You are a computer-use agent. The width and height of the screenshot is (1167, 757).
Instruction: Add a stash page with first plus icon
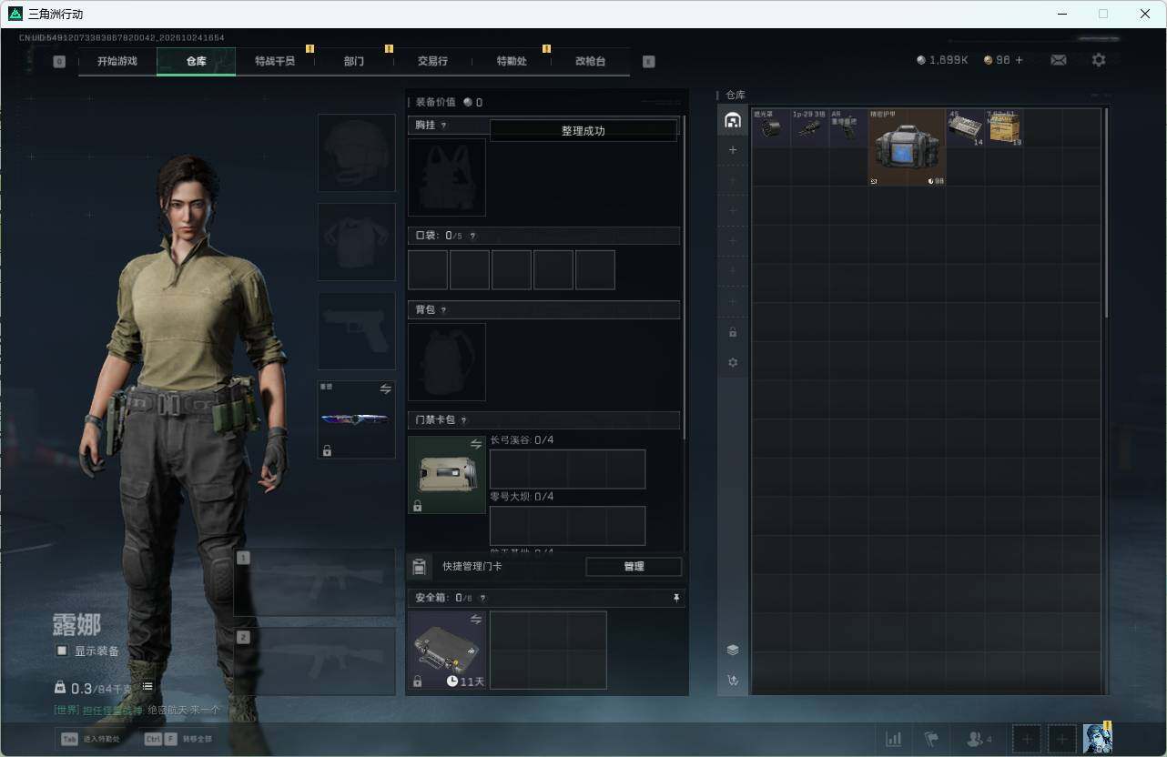click(733, 150)
